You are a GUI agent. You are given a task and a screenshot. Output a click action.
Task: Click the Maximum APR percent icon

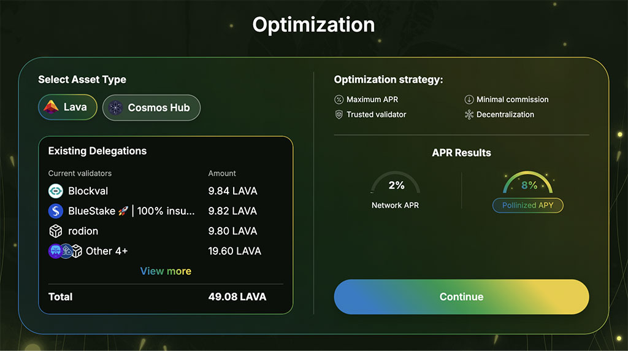click(339, 99)
